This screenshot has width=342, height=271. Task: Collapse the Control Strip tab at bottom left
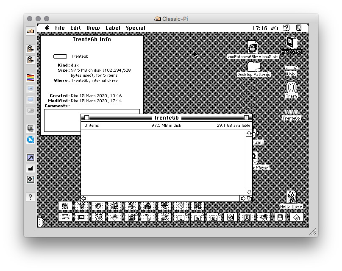coord(41,222)
